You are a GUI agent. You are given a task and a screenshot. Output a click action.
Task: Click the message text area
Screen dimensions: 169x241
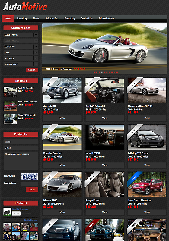tap(21, 161)
